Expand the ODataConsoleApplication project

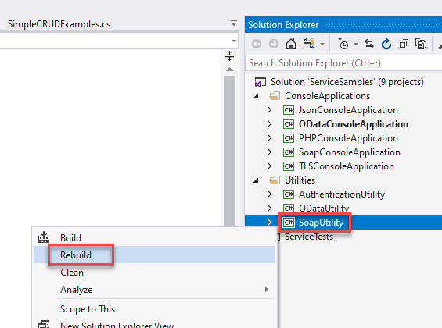(269, 124)
